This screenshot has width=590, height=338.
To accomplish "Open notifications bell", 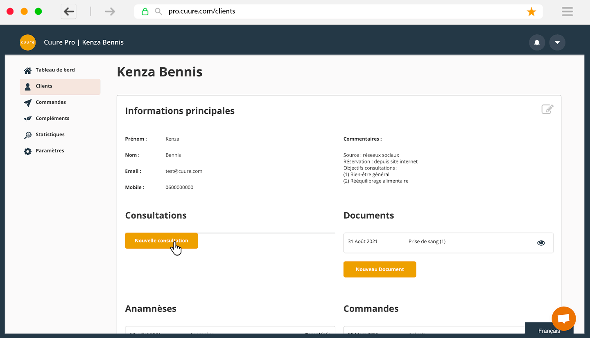I will (x=537, y=43).
